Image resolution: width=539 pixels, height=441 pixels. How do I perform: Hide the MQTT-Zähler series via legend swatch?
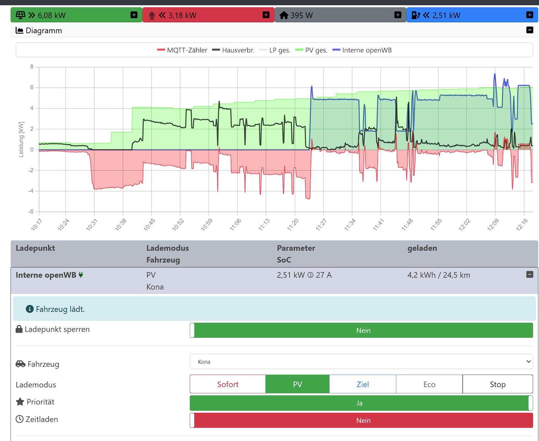161,50
